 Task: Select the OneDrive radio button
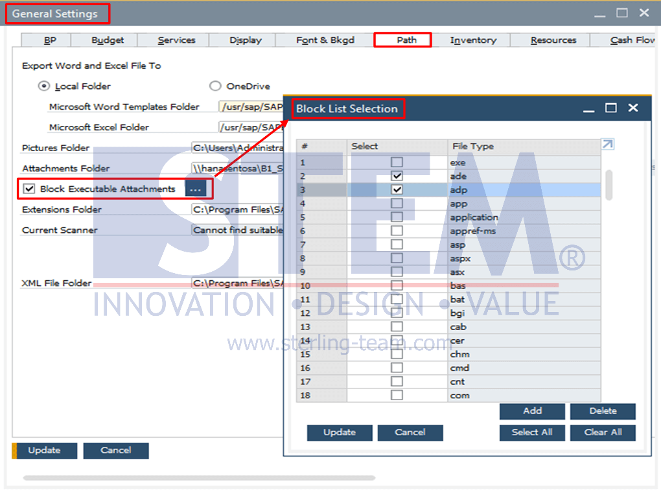click(x=215, y=86)
